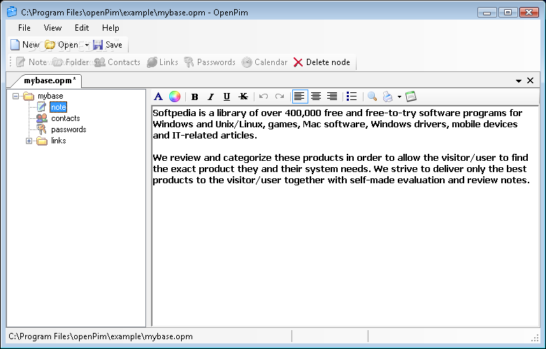The image size is (546, 349).
Task: Toggle italic formatting
Action: point(210,97)
